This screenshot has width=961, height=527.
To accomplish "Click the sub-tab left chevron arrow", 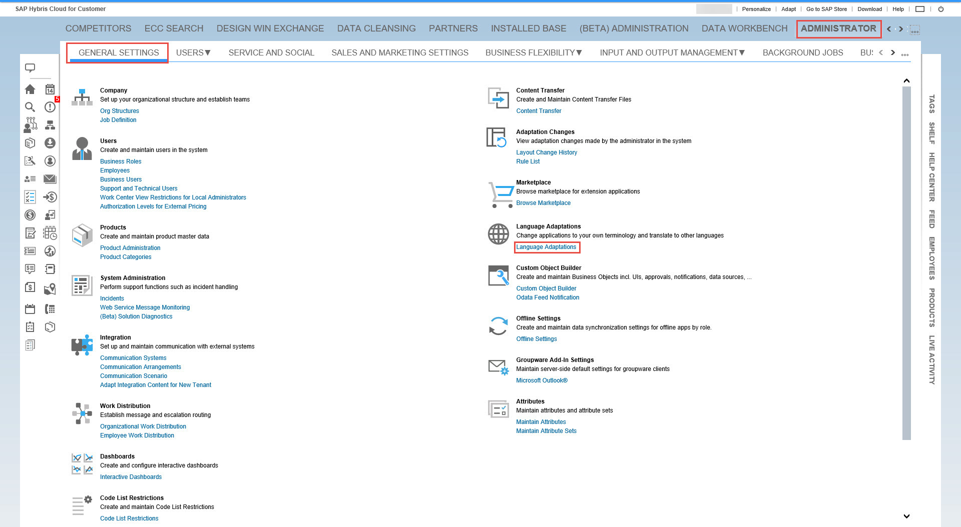I will point(881,52).
